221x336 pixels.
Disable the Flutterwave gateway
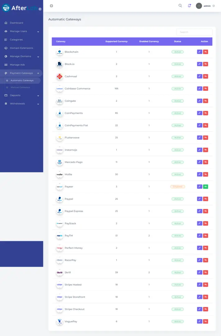(x=205, y=138)
